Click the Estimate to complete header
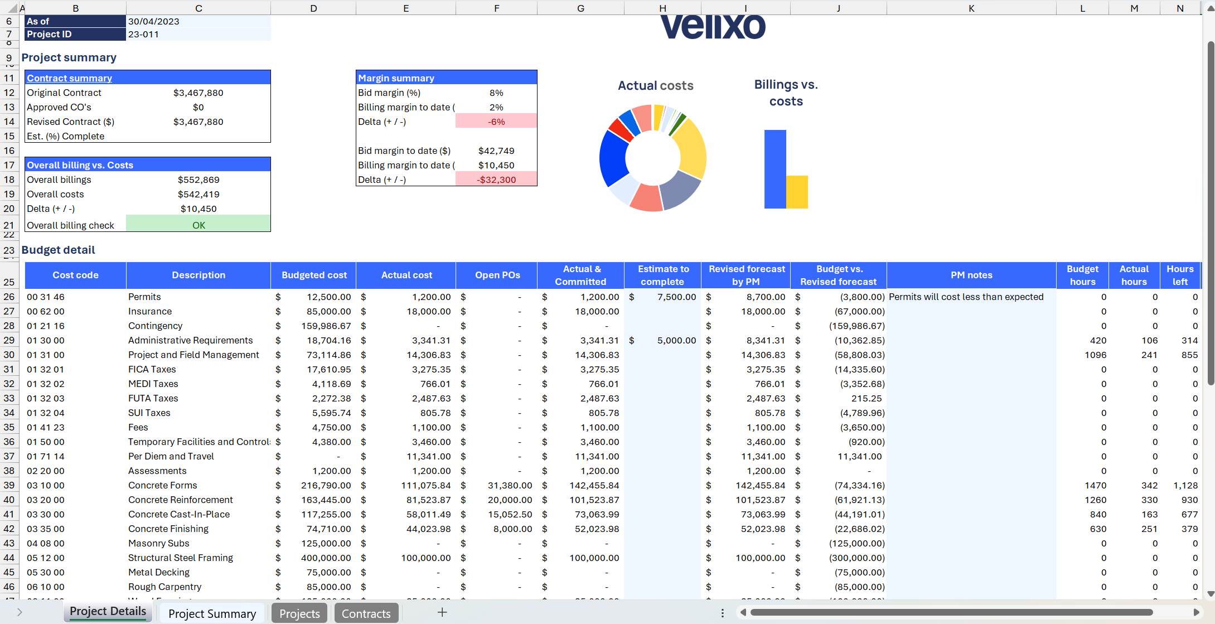This screenshot has width=1215, height=624. 662,275
